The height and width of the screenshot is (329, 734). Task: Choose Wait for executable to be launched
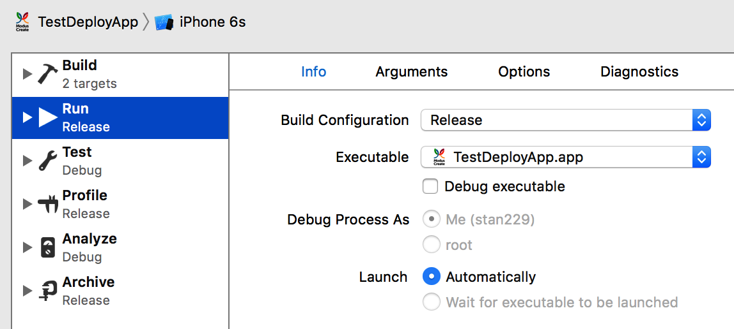(x=432, y=302)
